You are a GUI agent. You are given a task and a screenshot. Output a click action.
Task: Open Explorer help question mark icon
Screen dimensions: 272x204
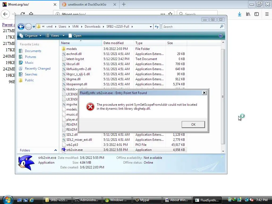[x=220, y=36]
